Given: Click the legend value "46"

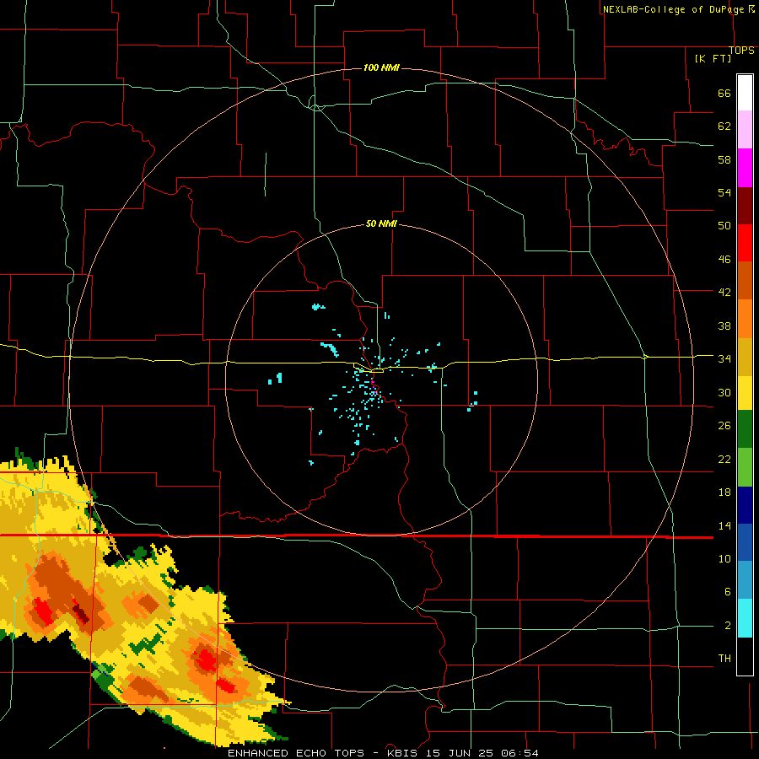Looking at the screenshot, I should pyautogui.click(x=724, y=259).
